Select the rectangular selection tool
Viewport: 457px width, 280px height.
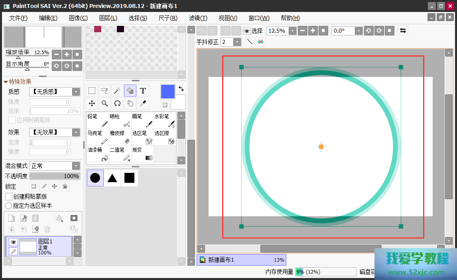click(92, 91)
